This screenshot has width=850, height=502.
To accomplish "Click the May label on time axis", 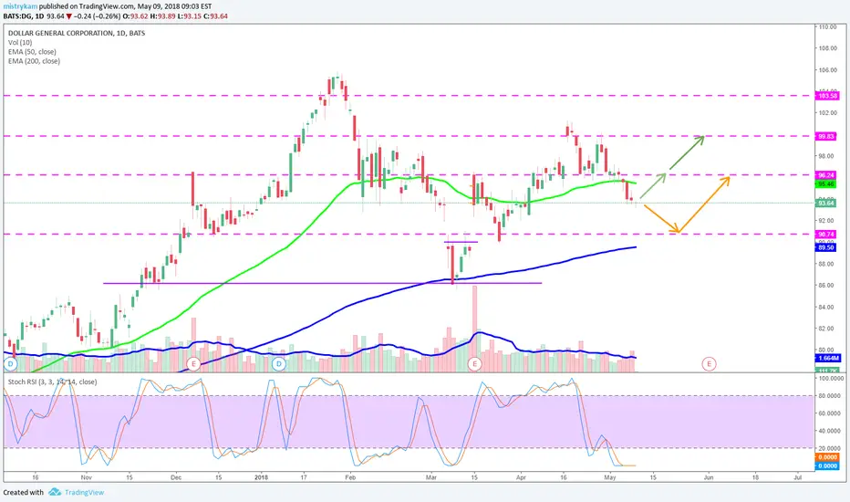I will tap(610, 477).
